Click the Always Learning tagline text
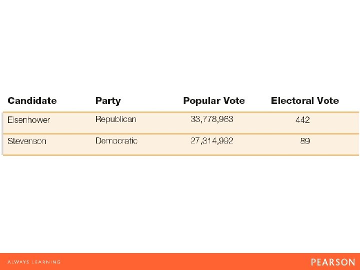Viewport: 360px width, 270px height. point(34,262)
